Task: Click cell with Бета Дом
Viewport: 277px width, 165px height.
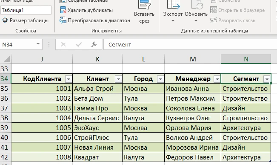Action: coord(97,98)
